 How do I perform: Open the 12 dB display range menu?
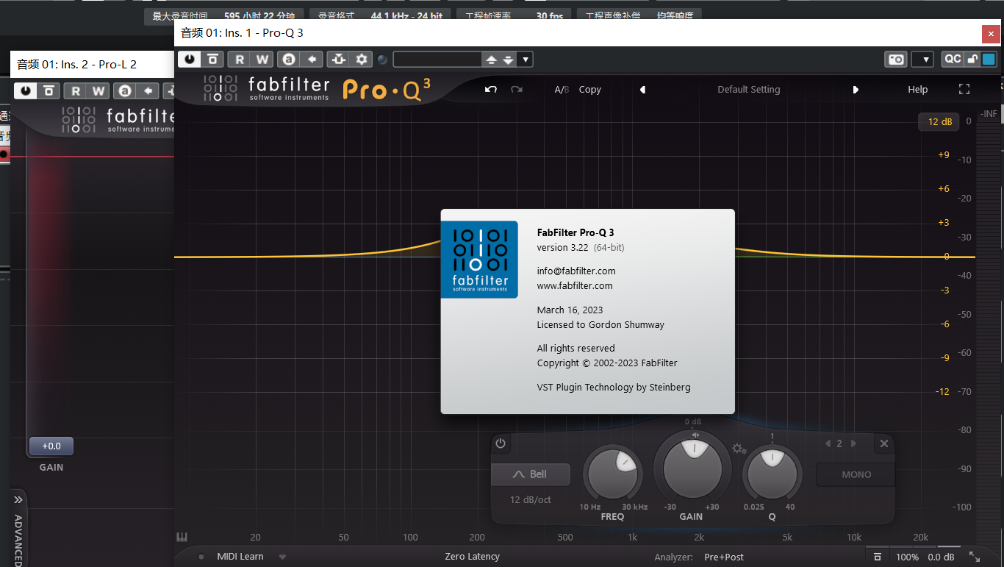[x=939, y=122]
